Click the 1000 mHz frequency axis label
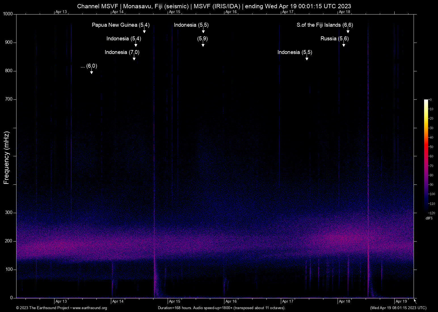The height and width of the screenshot is (312, 438). click(x=8, y=14)
